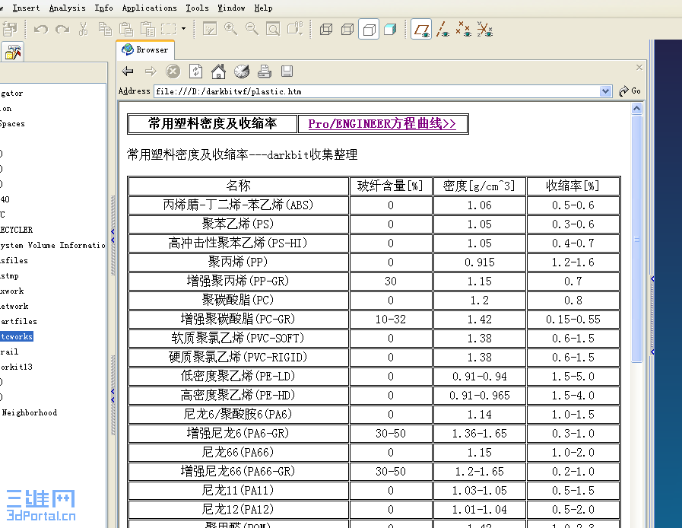Click the Paste clipboard icon
This screenshot has height=528, width=682.
126,29
